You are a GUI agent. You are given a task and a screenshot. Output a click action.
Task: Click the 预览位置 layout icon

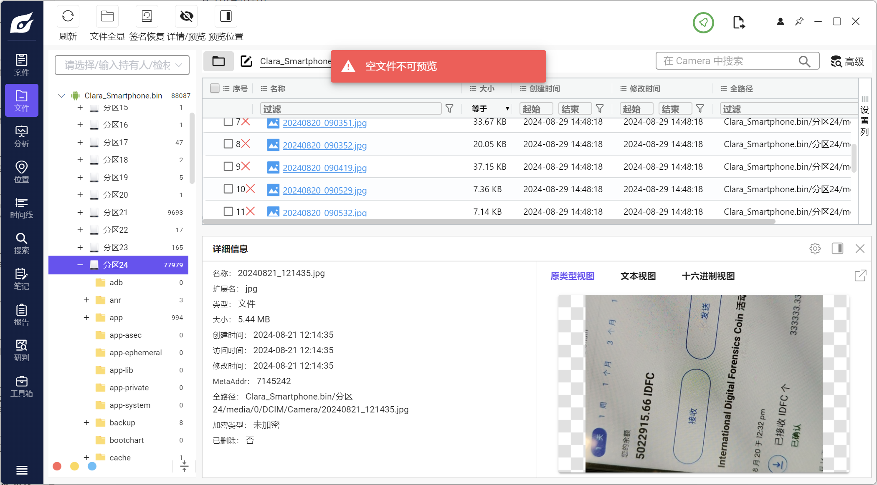click(x=226, y=16)
